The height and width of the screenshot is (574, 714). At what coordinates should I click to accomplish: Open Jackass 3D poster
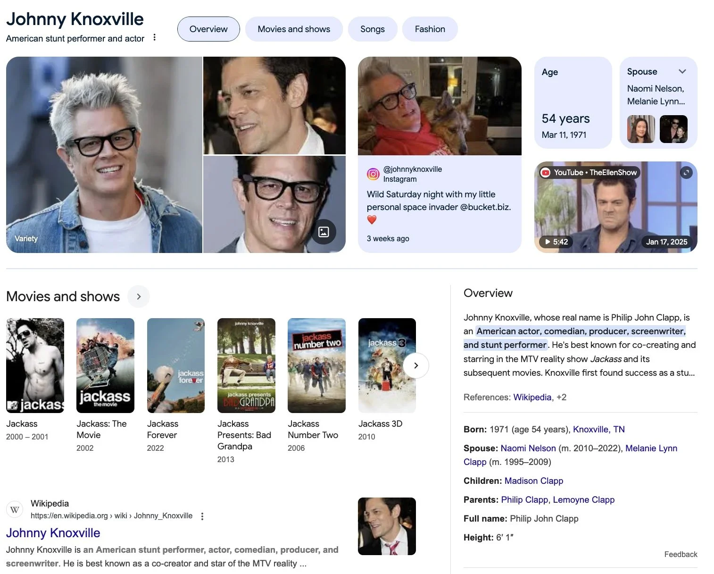tap(387, 365)
